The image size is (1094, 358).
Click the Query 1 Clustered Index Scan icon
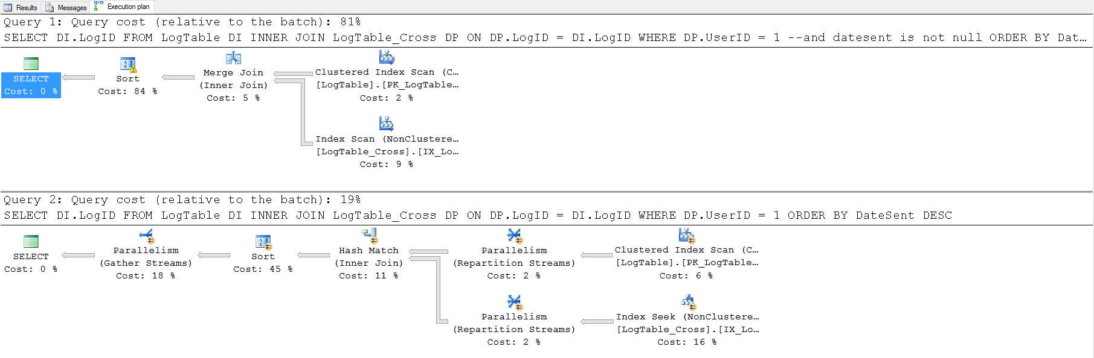(x=387, y=57)
